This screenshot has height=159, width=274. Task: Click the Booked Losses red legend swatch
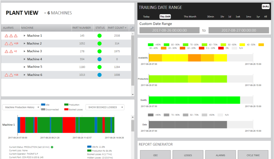click(66, 109)
